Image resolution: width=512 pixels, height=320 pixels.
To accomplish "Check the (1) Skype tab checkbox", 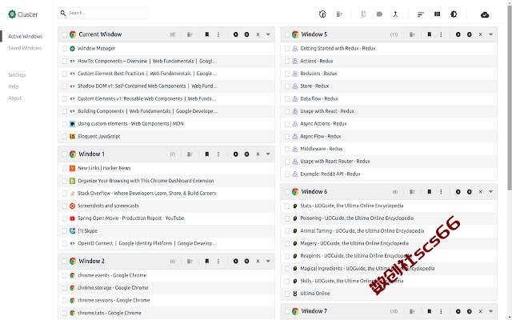I will point(64,231).
